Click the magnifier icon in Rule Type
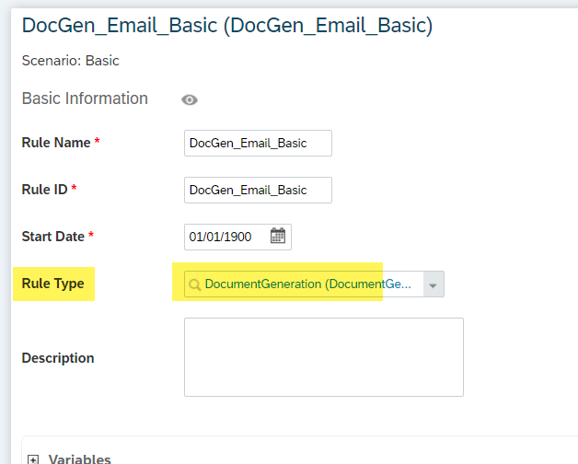The height and width of the screenshot is (464, 578). [194, 284]
